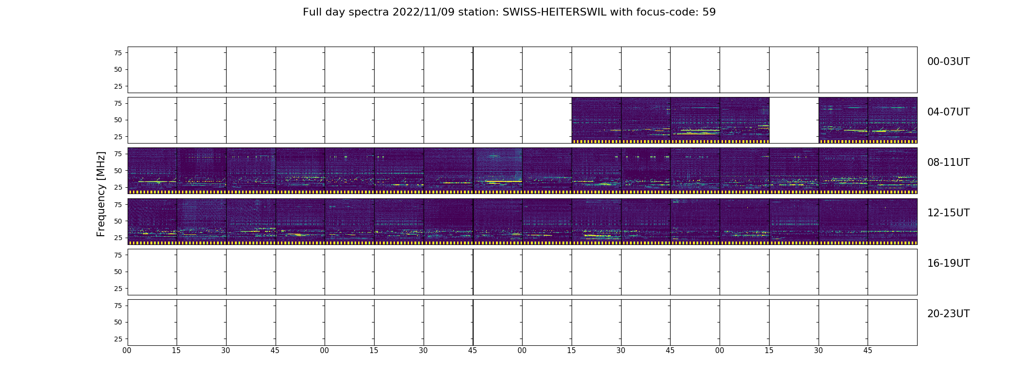Click the 50 tick label of the 04-07UT row

tap(118, 120)
